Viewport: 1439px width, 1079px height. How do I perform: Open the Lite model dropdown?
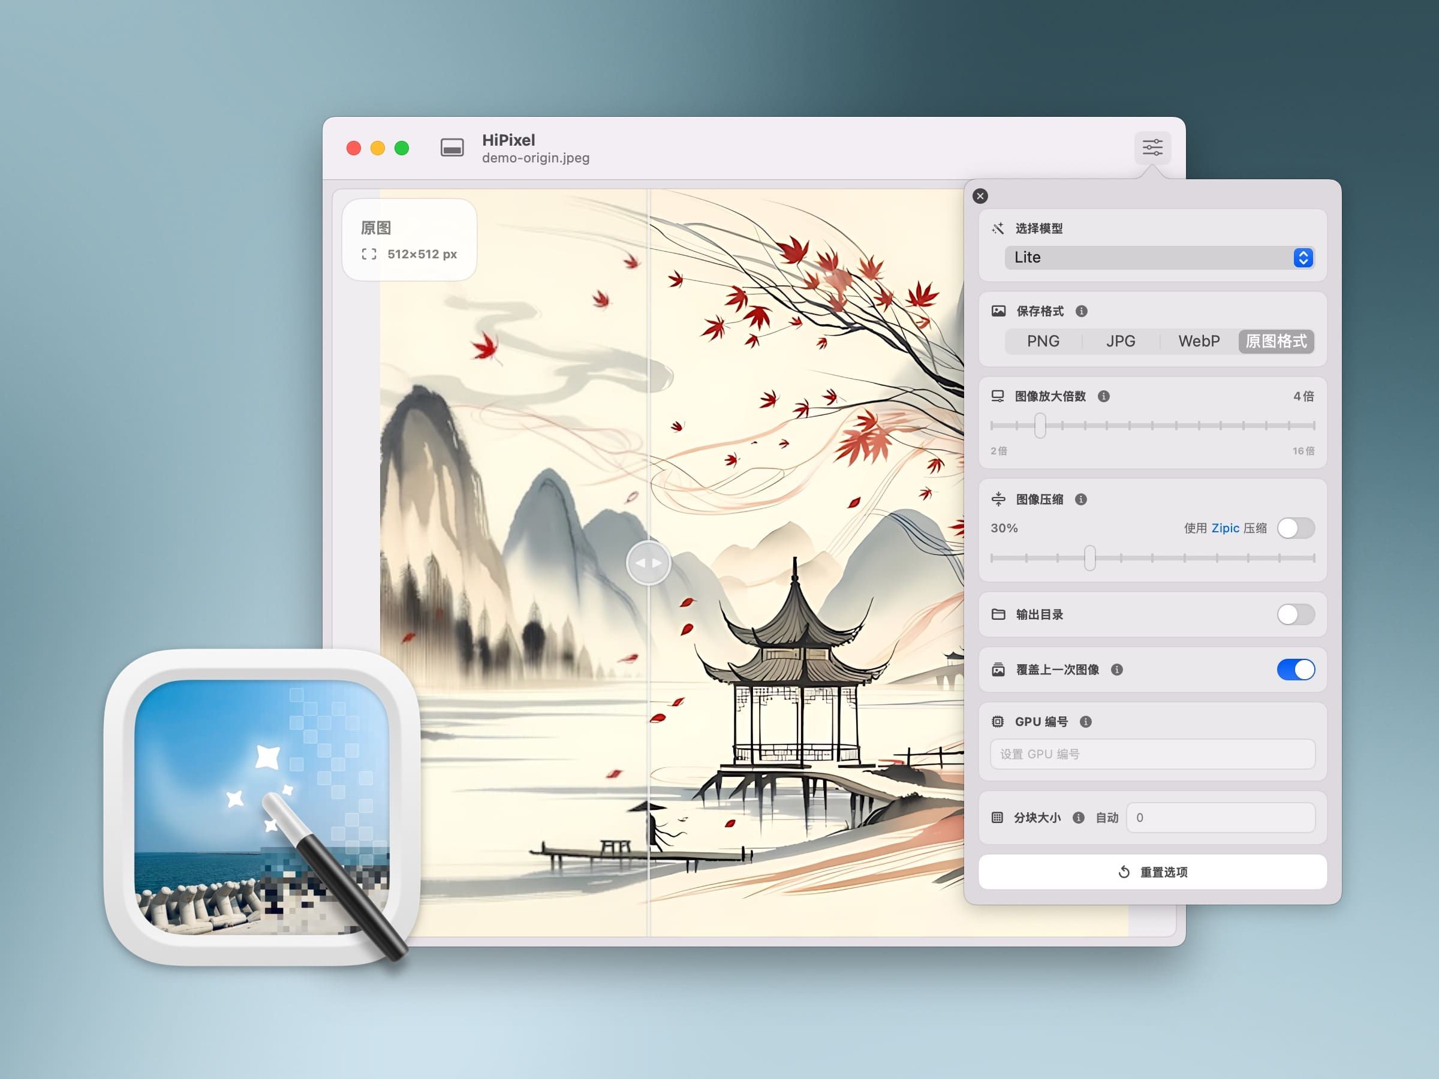coord(1148,258)
